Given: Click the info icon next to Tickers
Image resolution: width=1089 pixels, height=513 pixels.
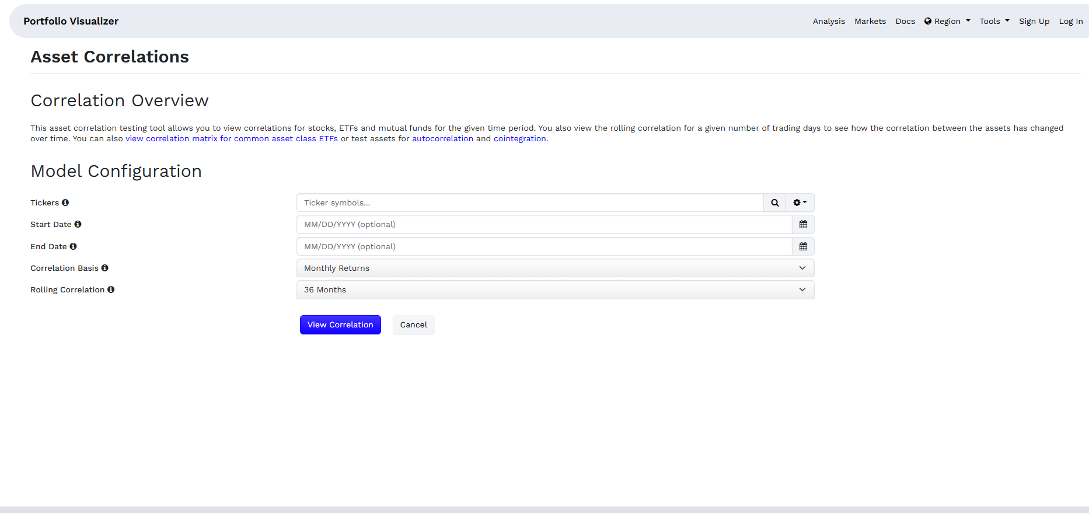Looking at the screenshot, I should (65, 203).
